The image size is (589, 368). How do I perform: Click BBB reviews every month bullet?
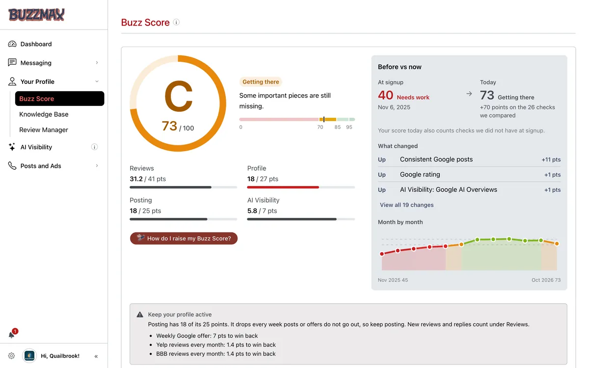pos(216,354)
